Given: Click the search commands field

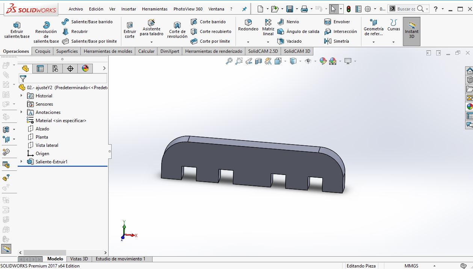Looking at the screenshot, I should tap(407, 9).
